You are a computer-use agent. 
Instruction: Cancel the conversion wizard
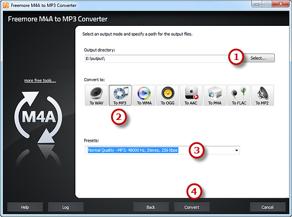267,207
